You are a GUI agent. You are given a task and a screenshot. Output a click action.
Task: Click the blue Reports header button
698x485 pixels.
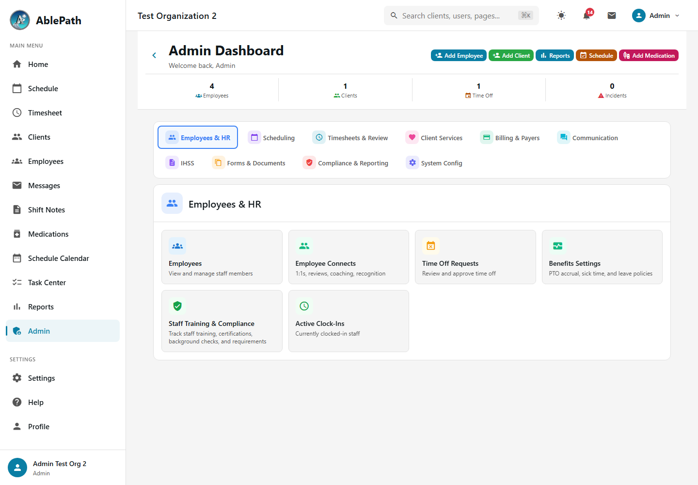555,55
